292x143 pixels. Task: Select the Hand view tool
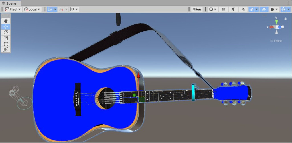(6, 21)
